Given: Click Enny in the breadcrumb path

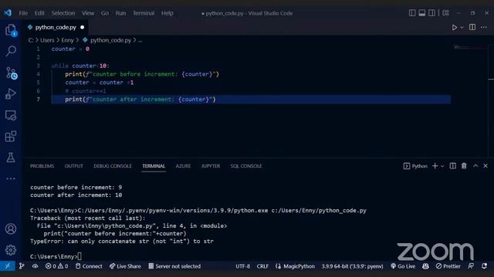Looking at the screenshot, I should point(67,40).
